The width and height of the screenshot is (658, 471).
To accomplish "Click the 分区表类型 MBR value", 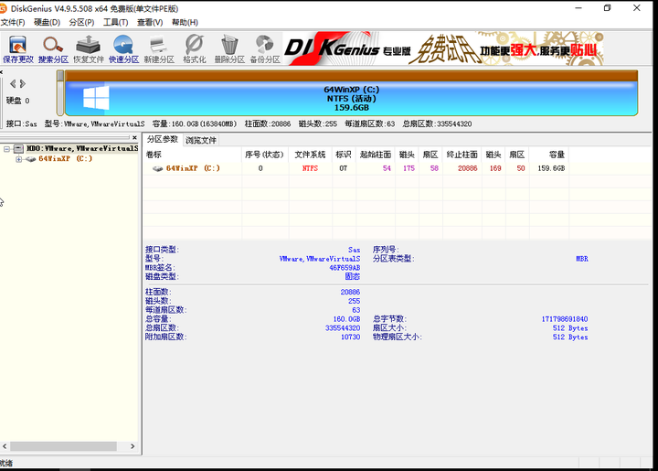I will point(581,259).
